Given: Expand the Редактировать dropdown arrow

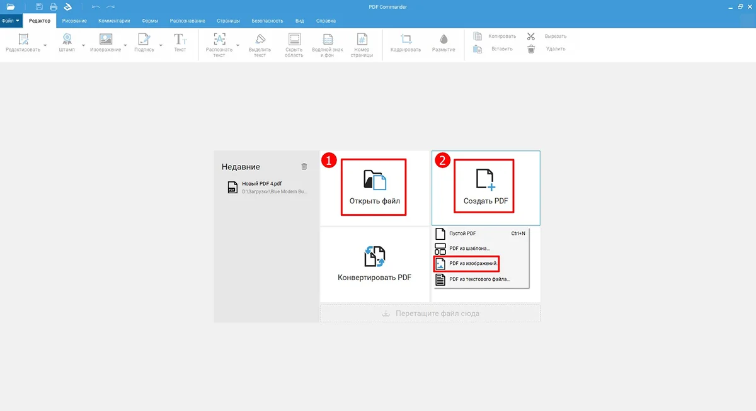Looking at the screenshot, I should [x=45, y=45].
